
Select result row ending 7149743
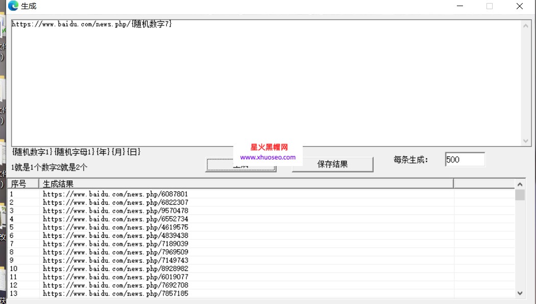click(261, 260)
